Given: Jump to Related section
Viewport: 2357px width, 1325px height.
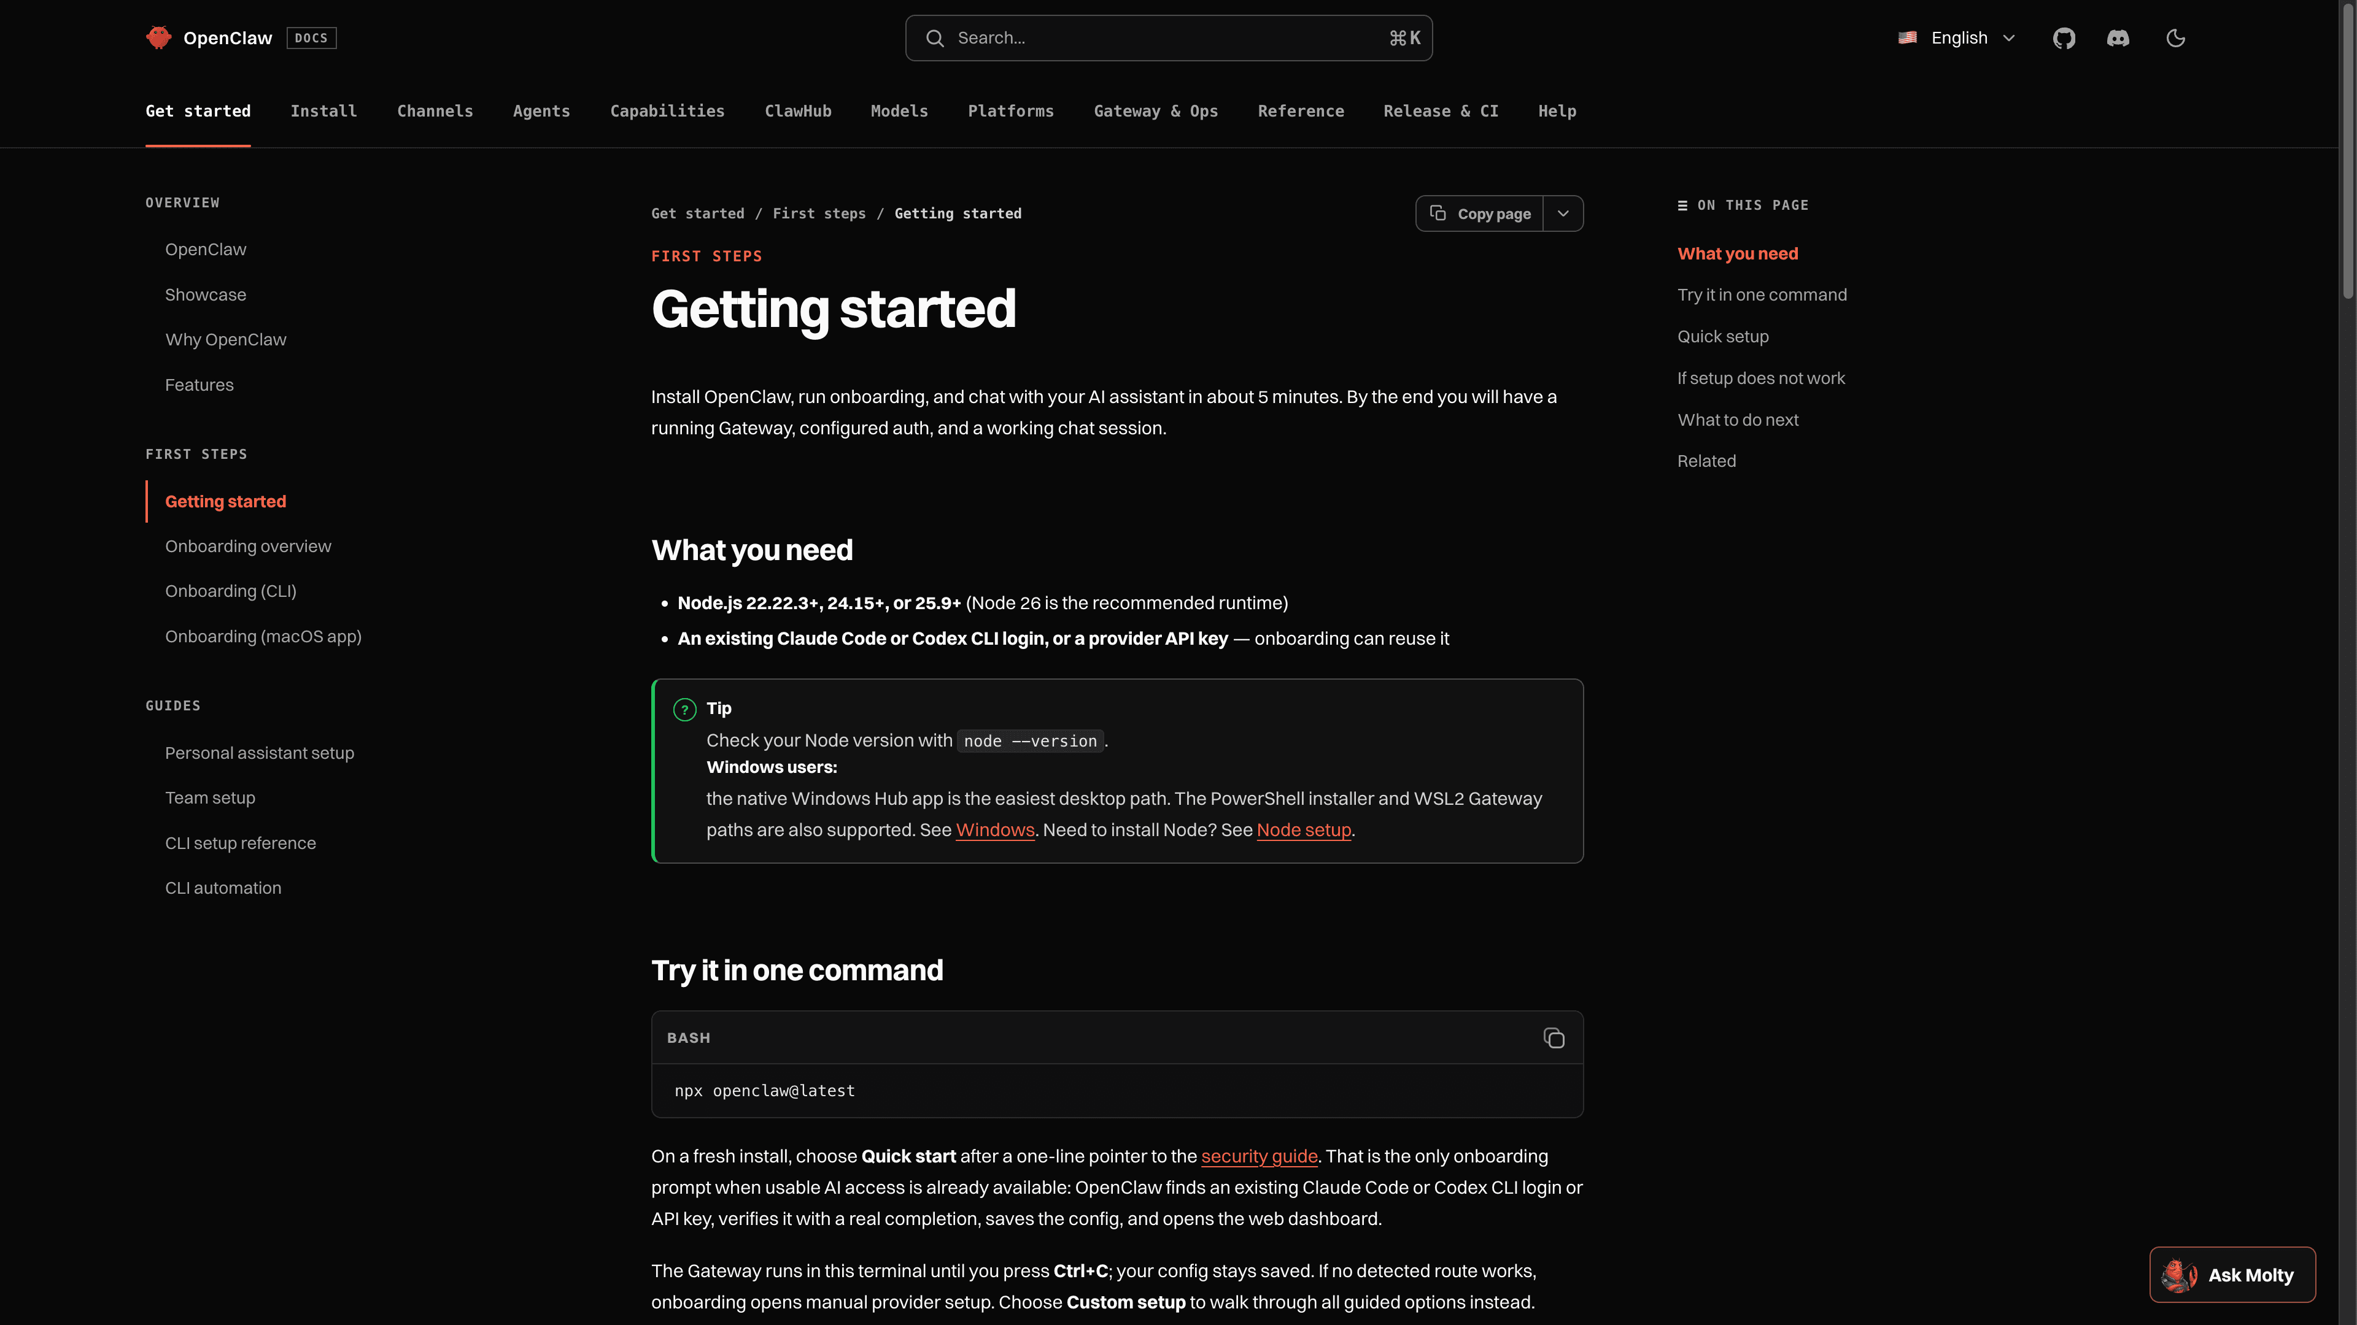Looking at the screenshot, I should 1706,461.
